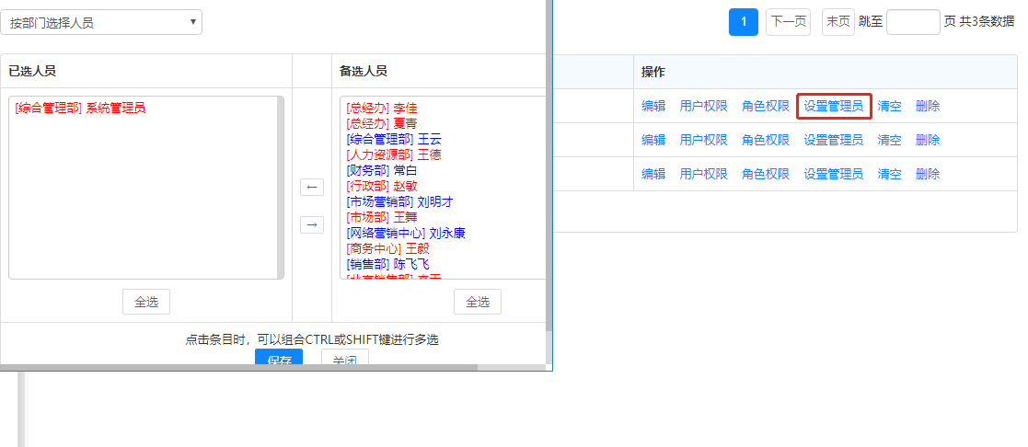
Task: Click 删除 in the third row
Action: pyautogui.click(x=928, y=174)
